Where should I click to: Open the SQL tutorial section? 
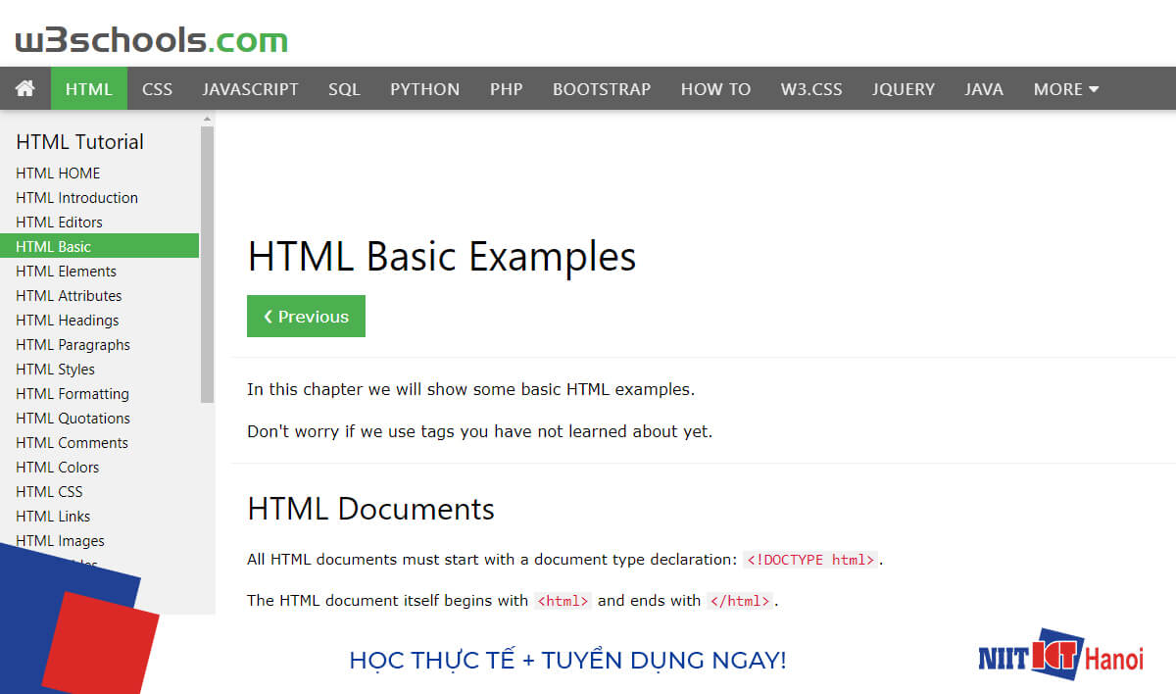click(344, 88)
